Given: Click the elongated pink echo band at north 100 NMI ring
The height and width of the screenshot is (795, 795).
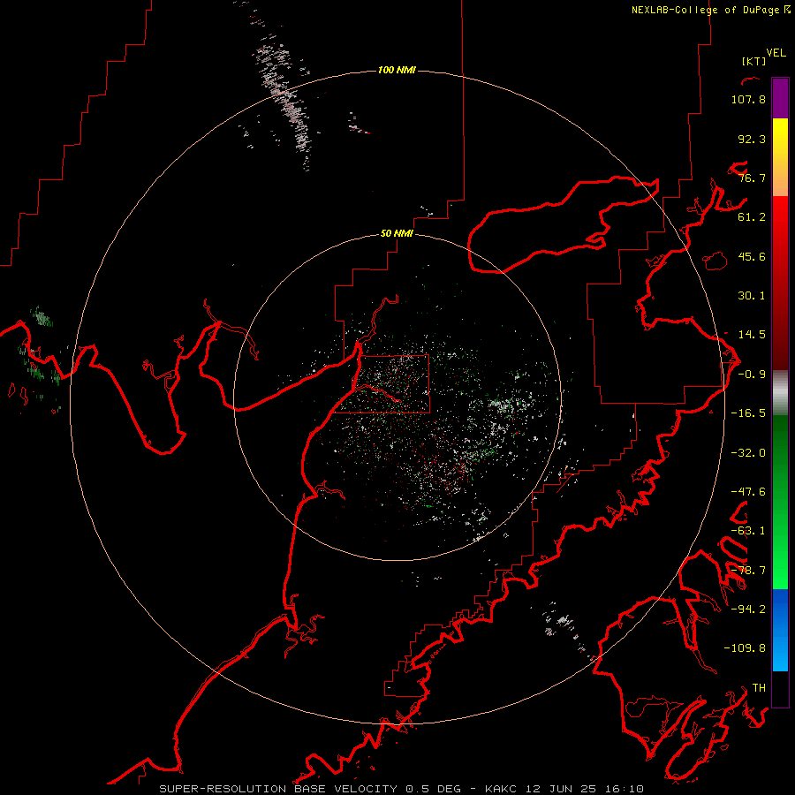Looking at the screenshot, I should click(x=284, y=99).
